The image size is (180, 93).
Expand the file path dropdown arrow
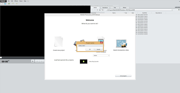point(172,10)
